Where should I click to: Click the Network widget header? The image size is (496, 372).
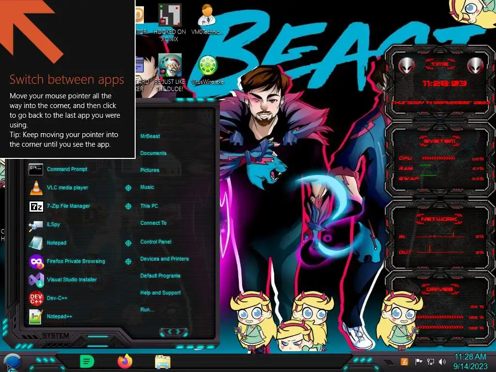tap(439, 219)
